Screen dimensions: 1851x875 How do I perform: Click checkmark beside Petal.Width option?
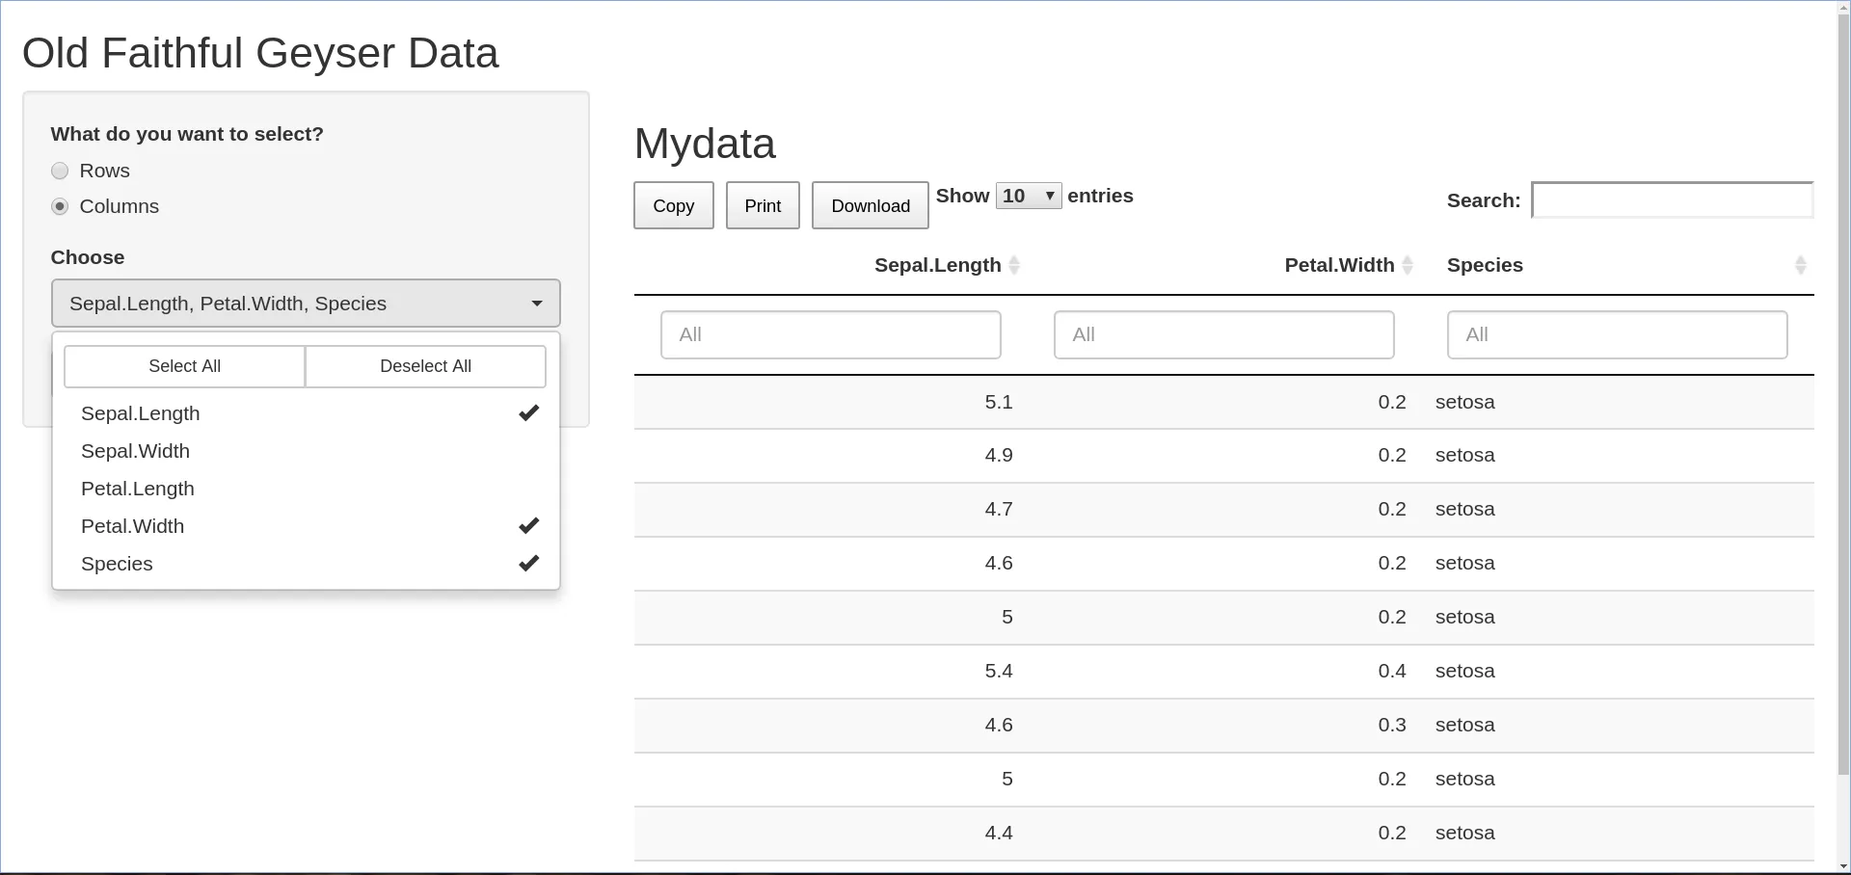(528, 526)
